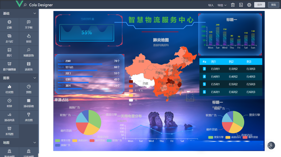Screen dimensions: 281x157
Task: Open settings gear in top bar
Action: pos(249,5)
